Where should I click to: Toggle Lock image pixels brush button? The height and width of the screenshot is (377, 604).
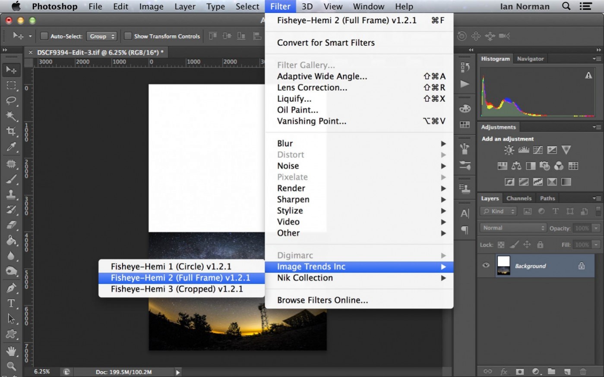point(514,245)
